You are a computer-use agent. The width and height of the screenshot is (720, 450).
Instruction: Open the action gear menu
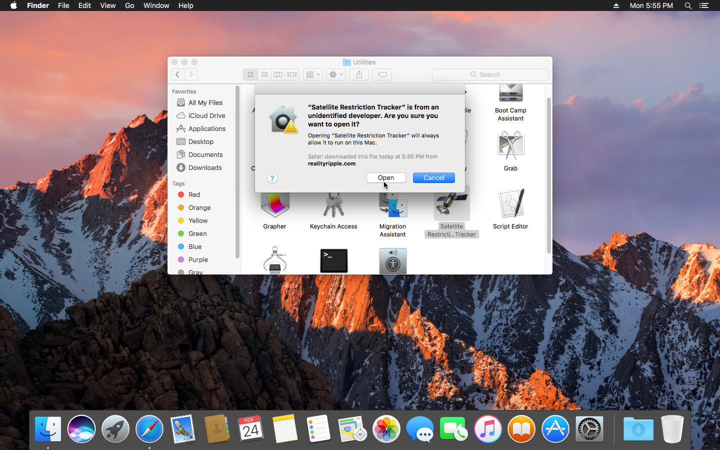point(335,74)
